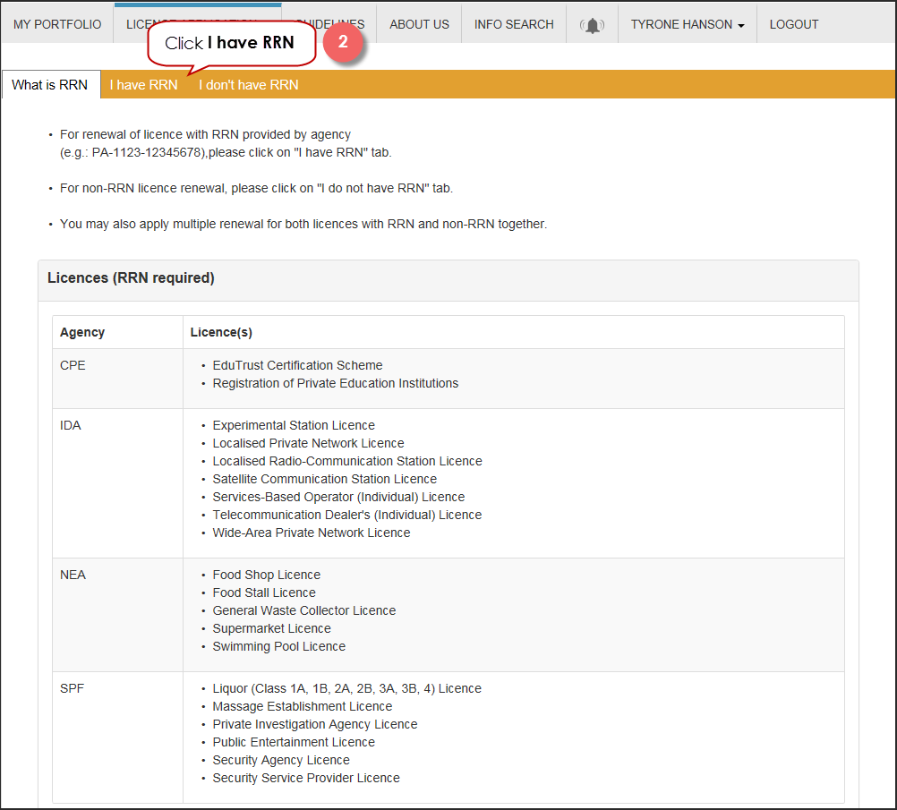The width and height of the screenshot is (897, 810).
Task: Click Private Investigation Agency Licence
Action: [x=315, y=724]
